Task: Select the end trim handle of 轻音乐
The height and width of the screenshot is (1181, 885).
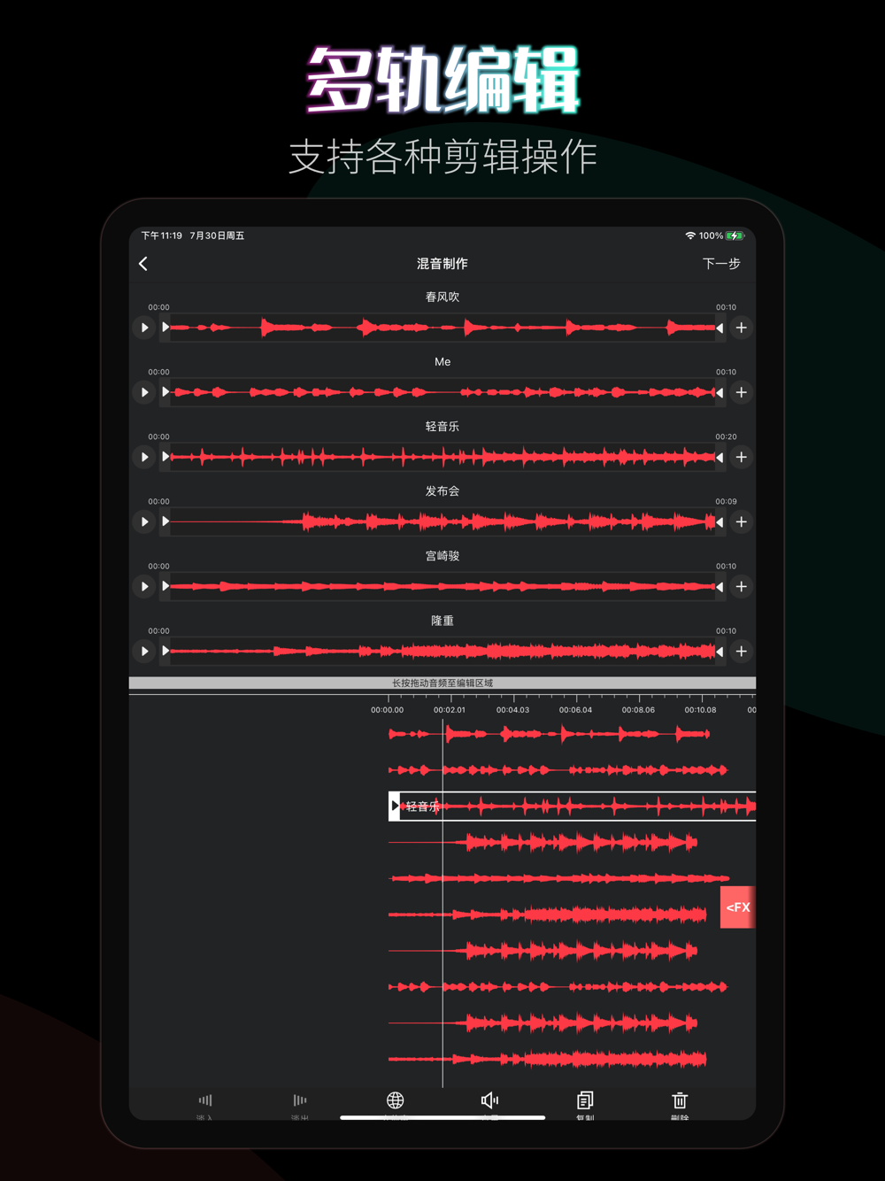Action: [720, 457]
